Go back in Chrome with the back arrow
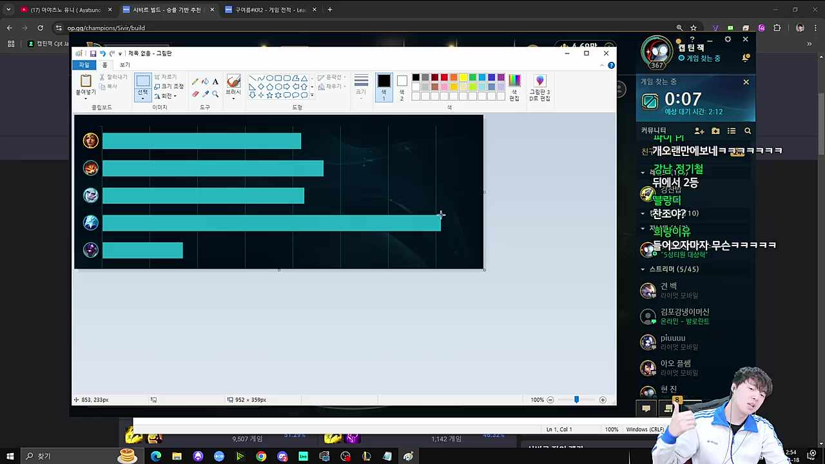This screenshot has height=464, width=825. point(9,28)
